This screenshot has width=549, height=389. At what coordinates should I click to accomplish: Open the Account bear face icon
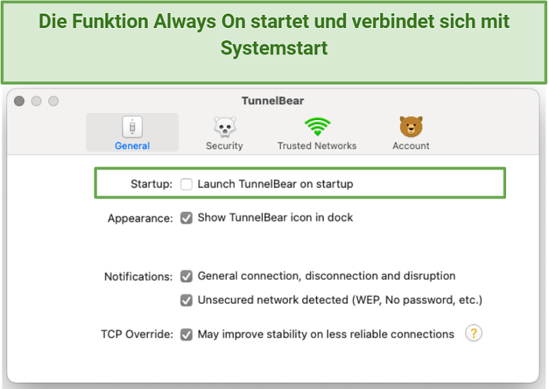(x=411, y=127)
